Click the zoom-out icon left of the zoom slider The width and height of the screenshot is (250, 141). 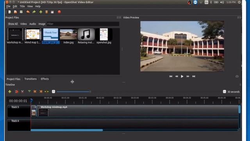[x=54, y=92]
